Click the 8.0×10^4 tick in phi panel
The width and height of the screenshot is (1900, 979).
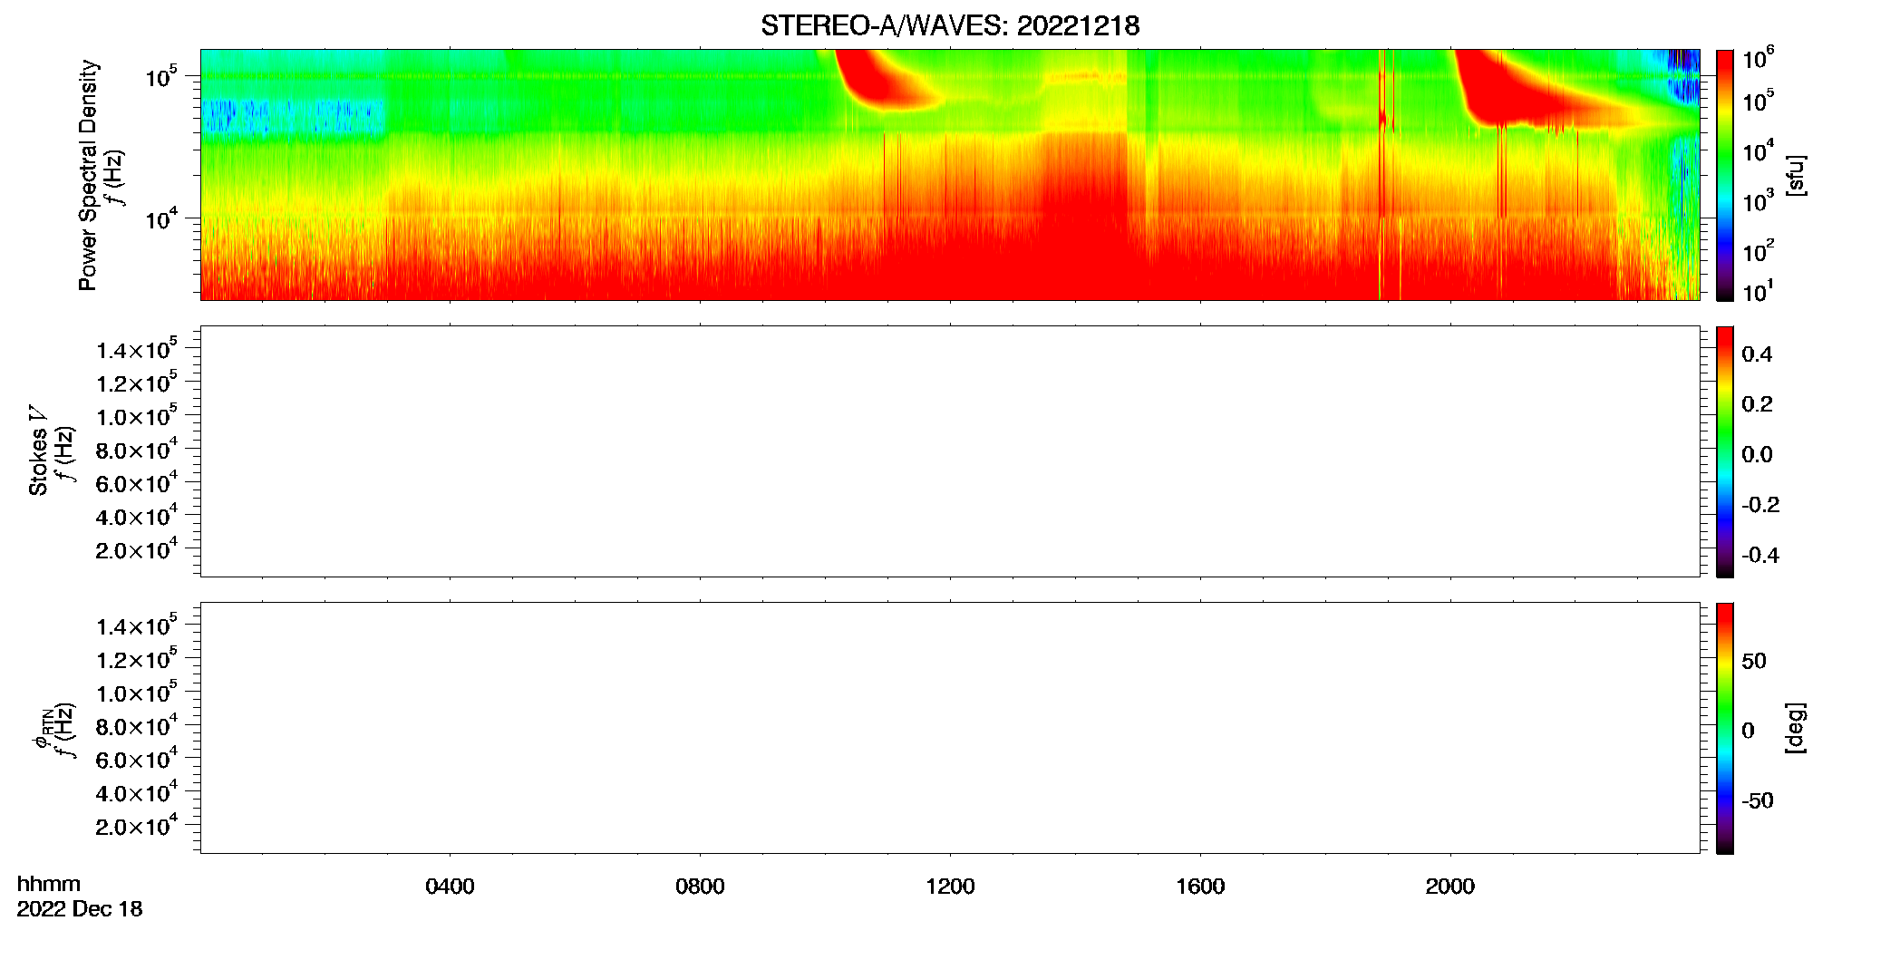(x=137, y=724)
